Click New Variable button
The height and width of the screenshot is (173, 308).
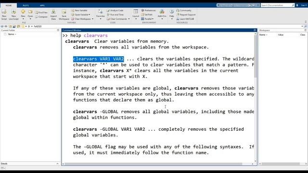point(79,11)
